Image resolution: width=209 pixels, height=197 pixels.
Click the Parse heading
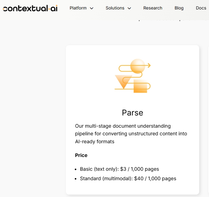coord(132,113)
